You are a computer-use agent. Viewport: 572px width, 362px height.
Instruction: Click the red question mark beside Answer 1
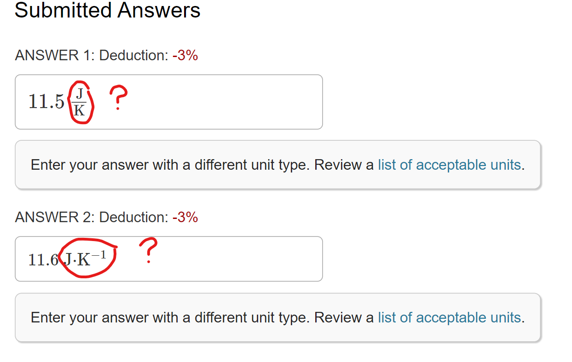(118, 98)
